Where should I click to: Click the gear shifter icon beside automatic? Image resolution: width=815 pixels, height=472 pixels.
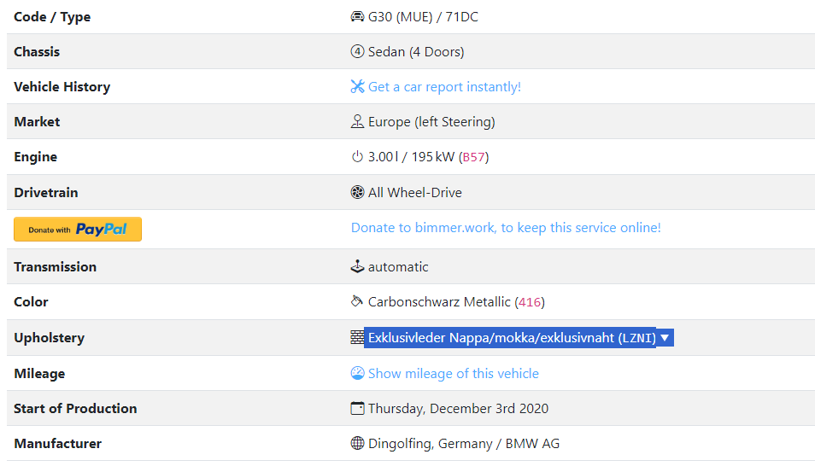[357, 267]
